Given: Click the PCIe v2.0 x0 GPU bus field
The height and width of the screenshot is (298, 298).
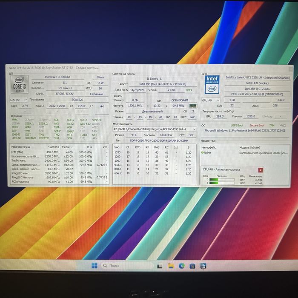Looking at the screenshot, I should pos(258,94).
